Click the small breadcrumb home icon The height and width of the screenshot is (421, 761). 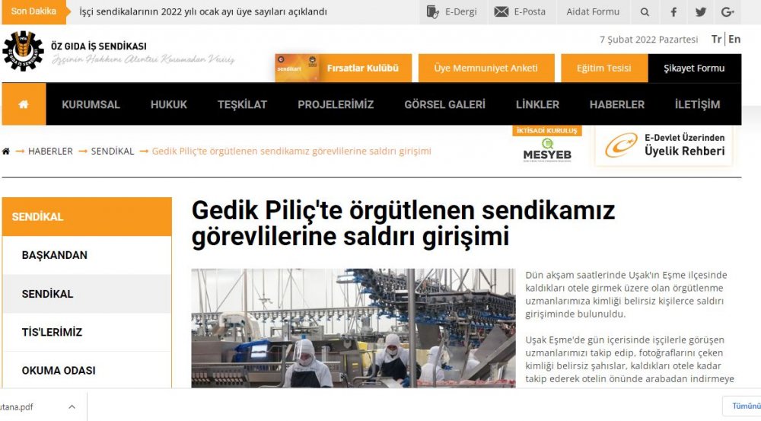6,151
